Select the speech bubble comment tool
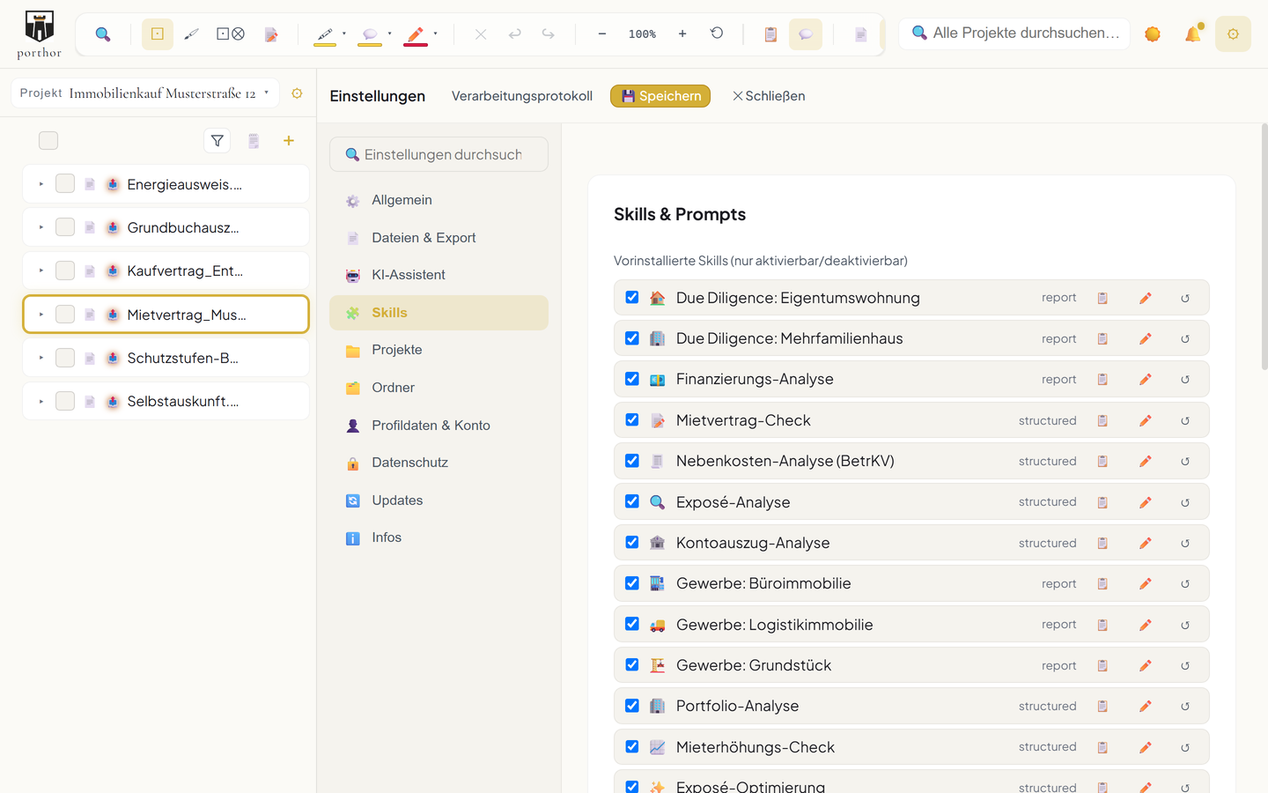Image resolution: width=1268 pixels, height=793 pixels. [x=370, y=34]
